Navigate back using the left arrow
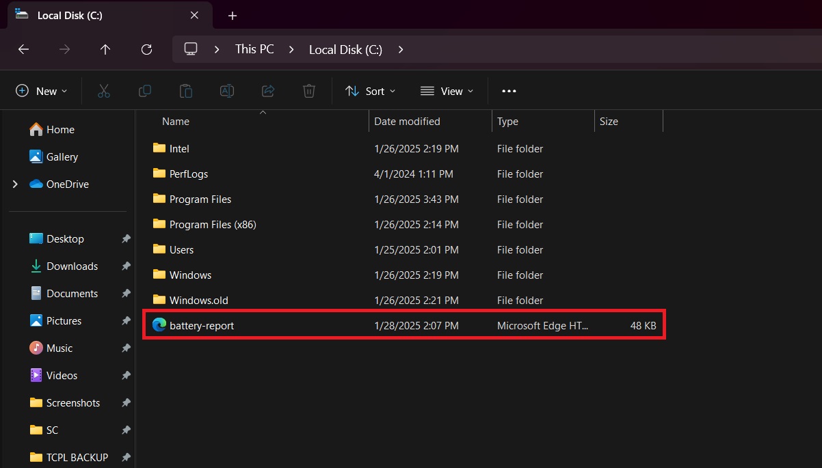This screenshot has height=468, width=822. 23,49
